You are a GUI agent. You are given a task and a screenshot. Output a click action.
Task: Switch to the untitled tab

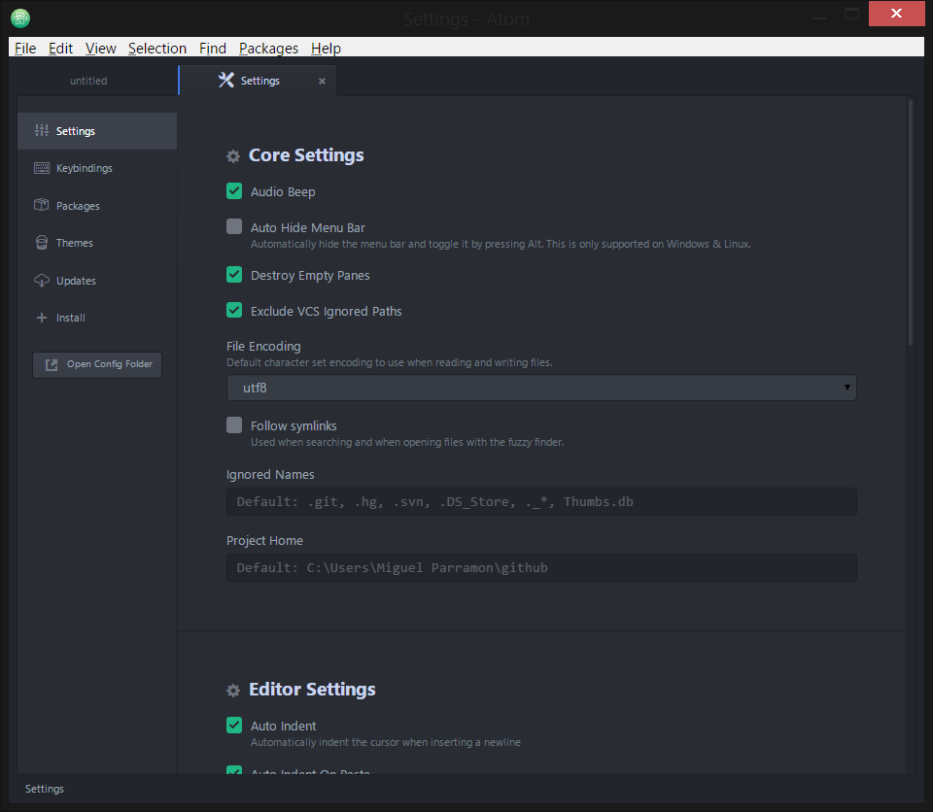(x=88, y=81)
